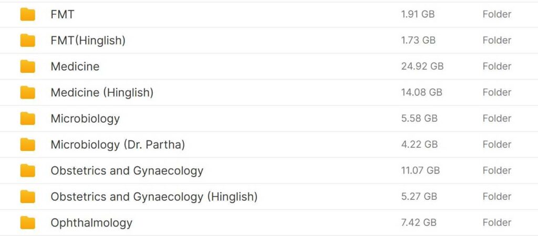Screen dimensions: 538x236
Task: Select the Medicine (Hinglish) name
Action: point(102,93)
